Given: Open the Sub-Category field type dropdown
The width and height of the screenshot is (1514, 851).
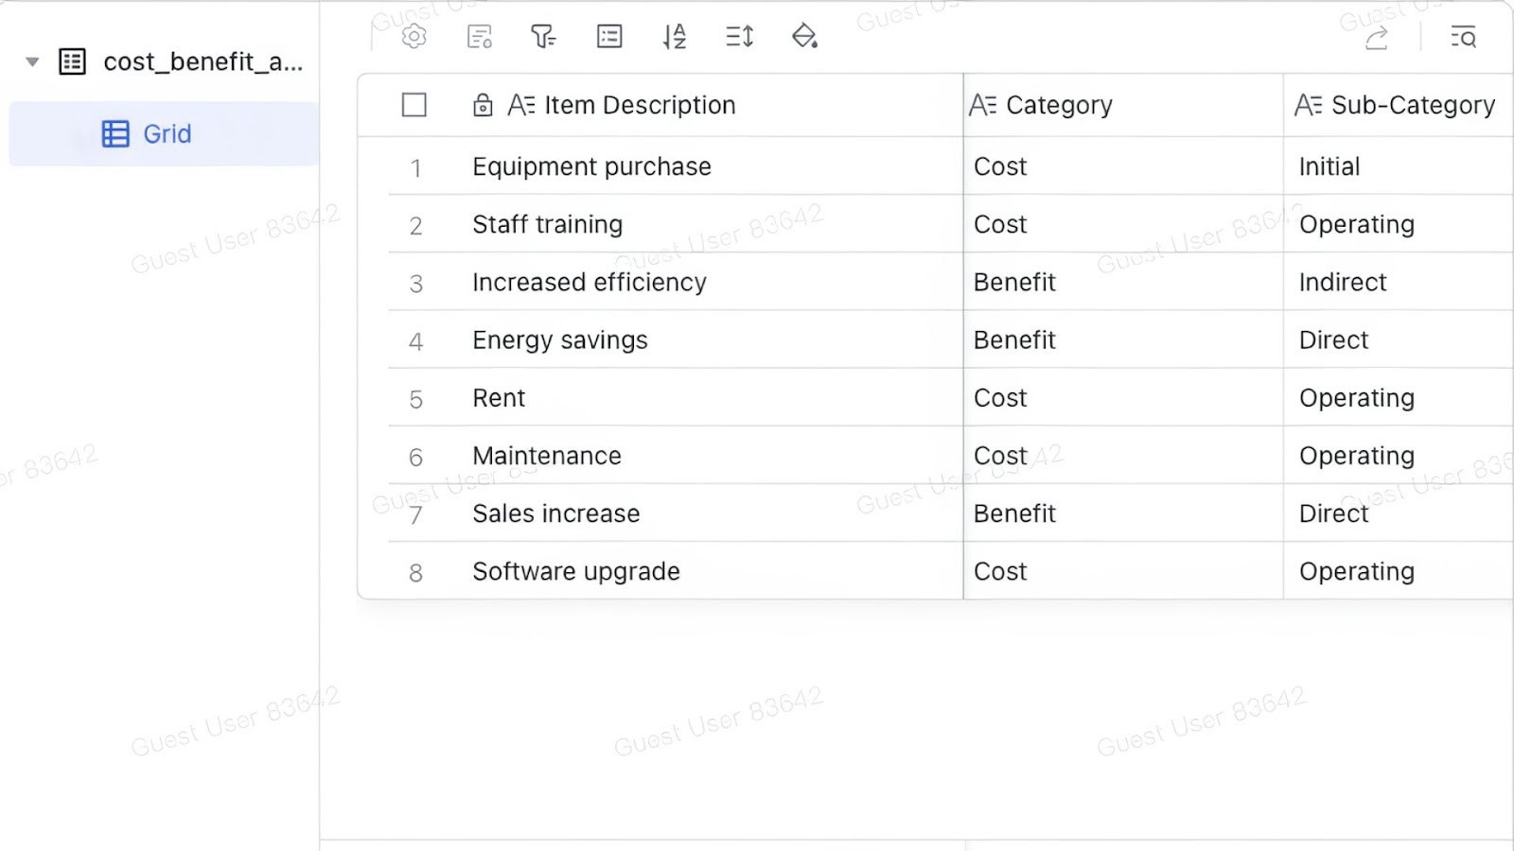Looking at the screenshot, I should 1309,105.
